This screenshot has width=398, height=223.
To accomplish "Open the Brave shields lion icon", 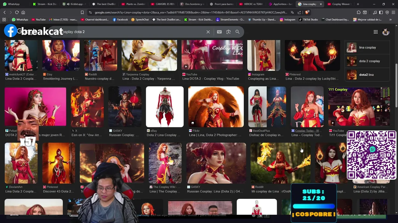I will click(x=307, y=12).
